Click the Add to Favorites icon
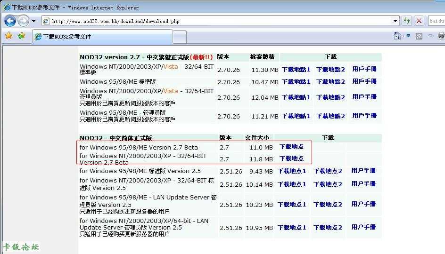This screenshot has height=254, width=445. tap(22, 36)
